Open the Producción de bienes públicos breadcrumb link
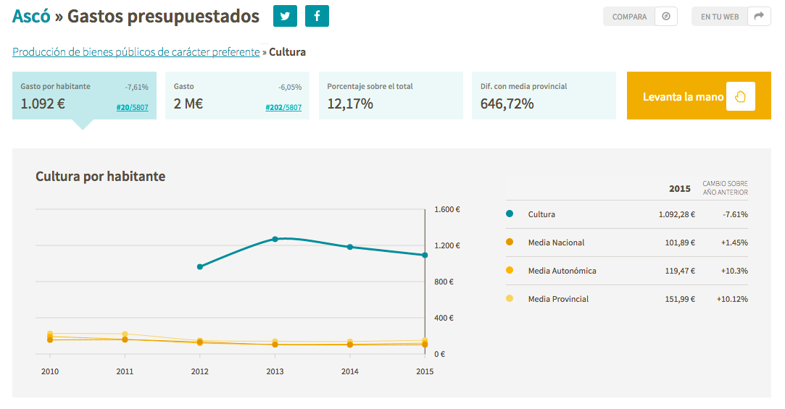The image size is (785, 409). [x=136, y=52]
